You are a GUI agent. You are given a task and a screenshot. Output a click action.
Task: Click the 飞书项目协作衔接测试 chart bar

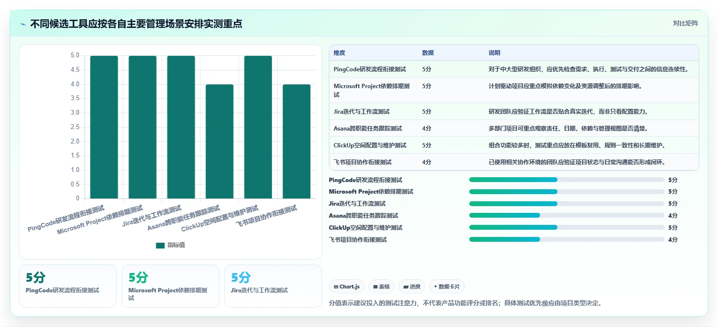pos(297,142)
